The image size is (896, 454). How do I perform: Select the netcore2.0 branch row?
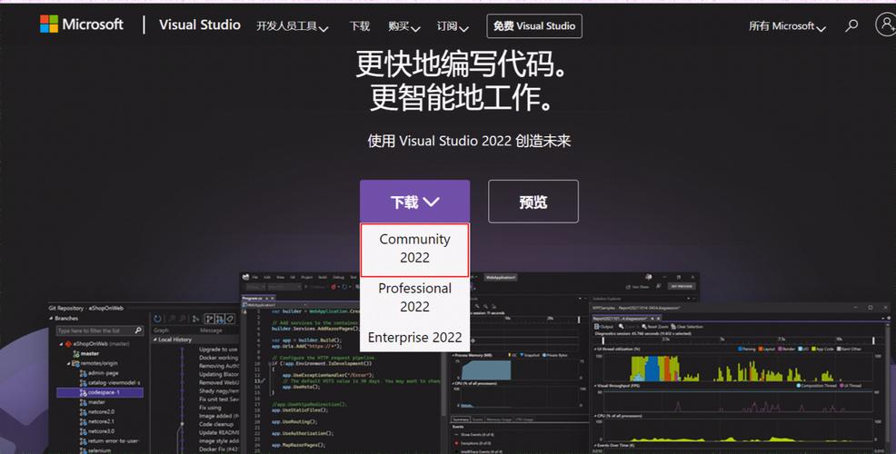(x=96, y=411)
